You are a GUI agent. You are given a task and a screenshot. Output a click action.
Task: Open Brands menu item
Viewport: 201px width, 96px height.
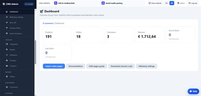17,50
